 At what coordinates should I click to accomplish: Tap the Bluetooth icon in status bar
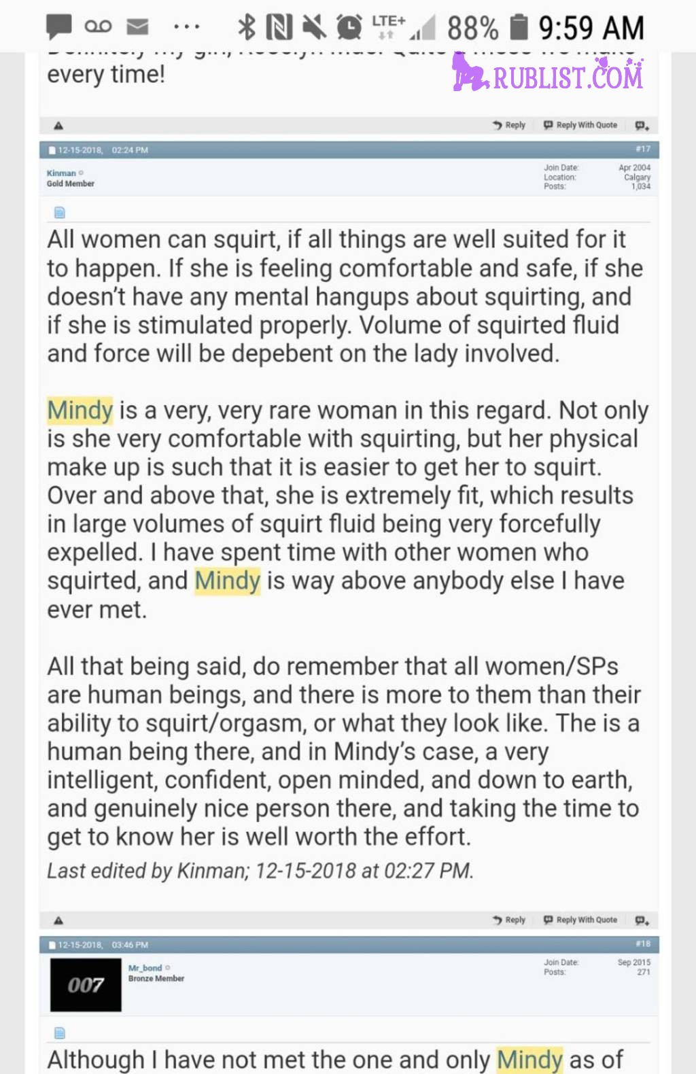tap(246, 27)
